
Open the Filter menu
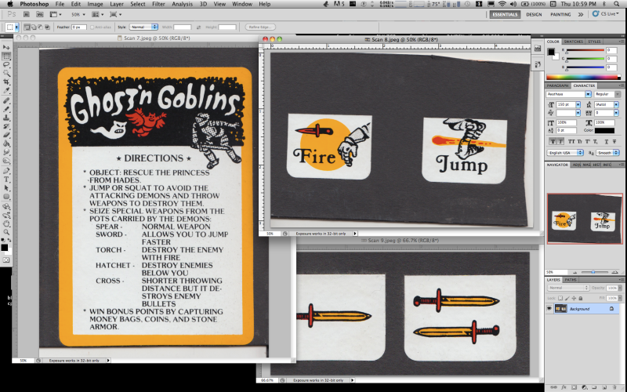pyautogui.click(x=158, y=4)
